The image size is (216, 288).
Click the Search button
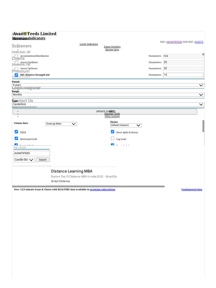43,160
